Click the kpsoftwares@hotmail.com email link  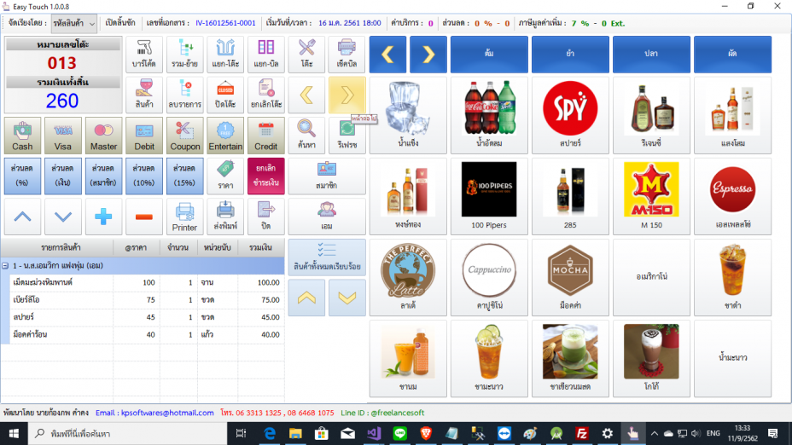[167, 413]
